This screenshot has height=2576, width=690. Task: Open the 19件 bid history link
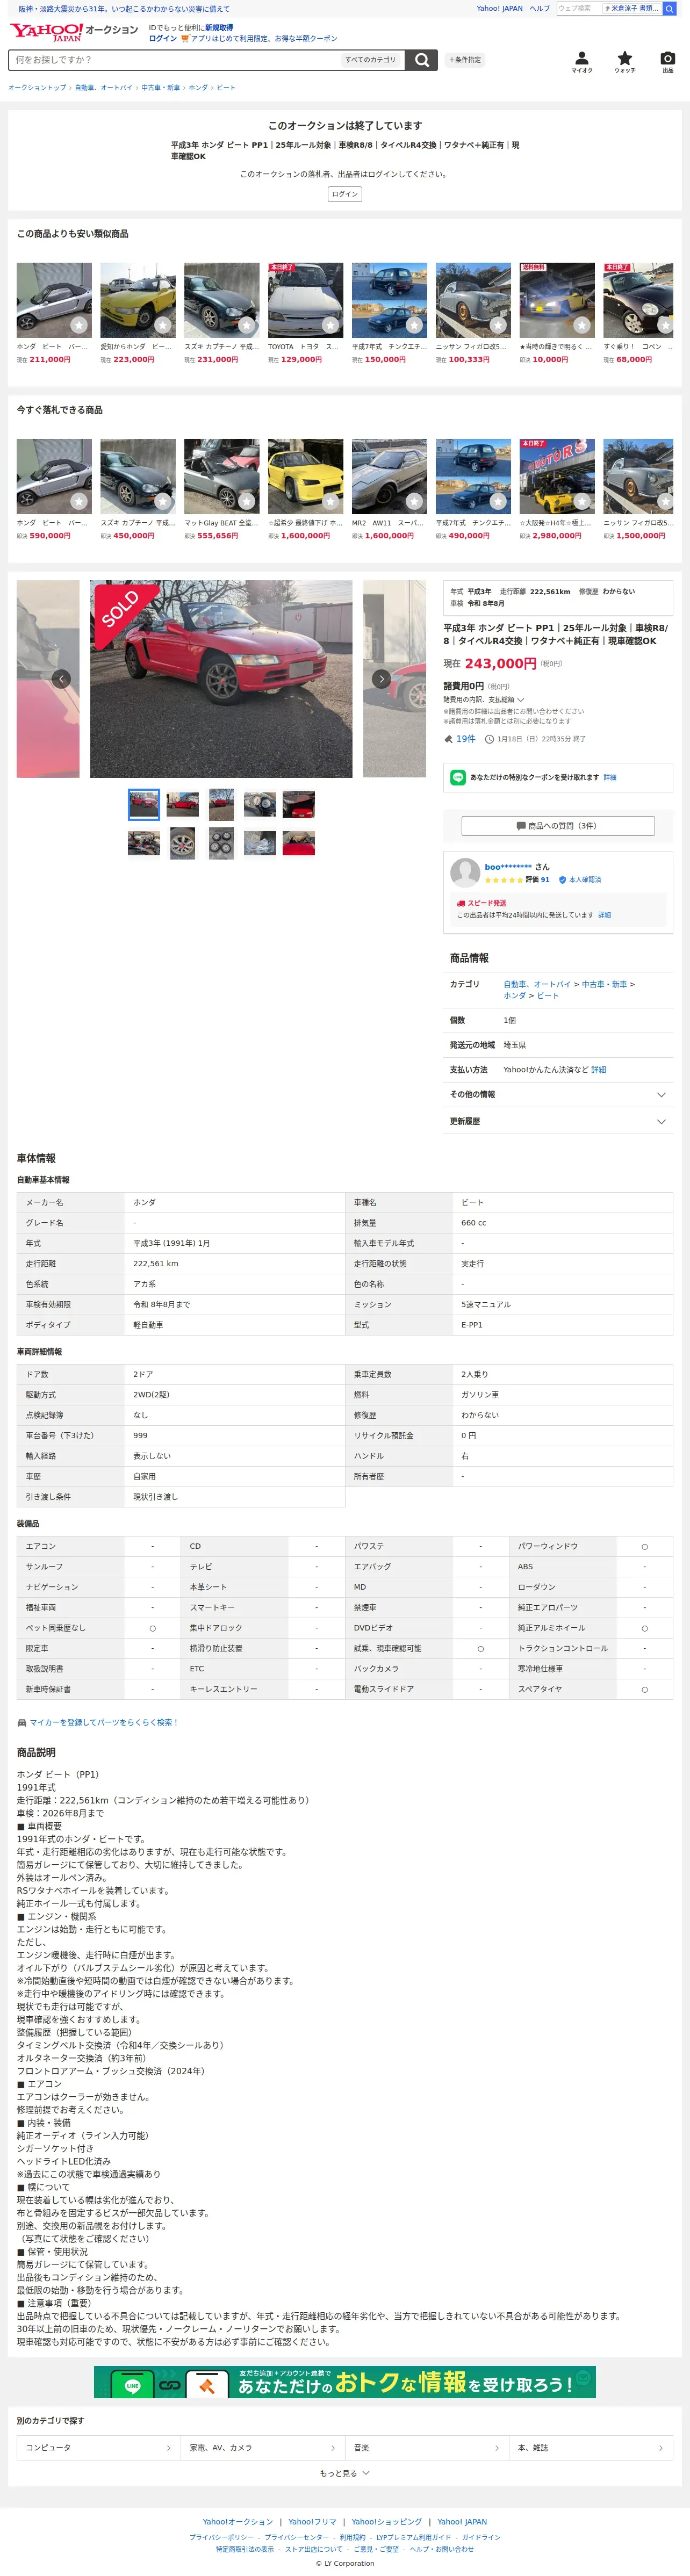(466, 739)
